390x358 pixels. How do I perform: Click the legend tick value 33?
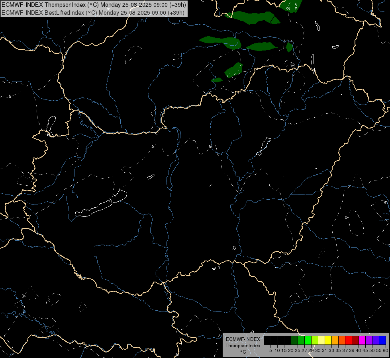click(x=331, y=350)
